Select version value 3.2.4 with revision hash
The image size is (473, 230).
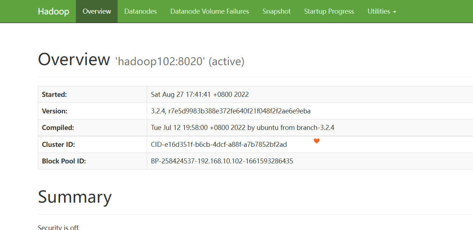pyautogui.click(x=231, y=111)
